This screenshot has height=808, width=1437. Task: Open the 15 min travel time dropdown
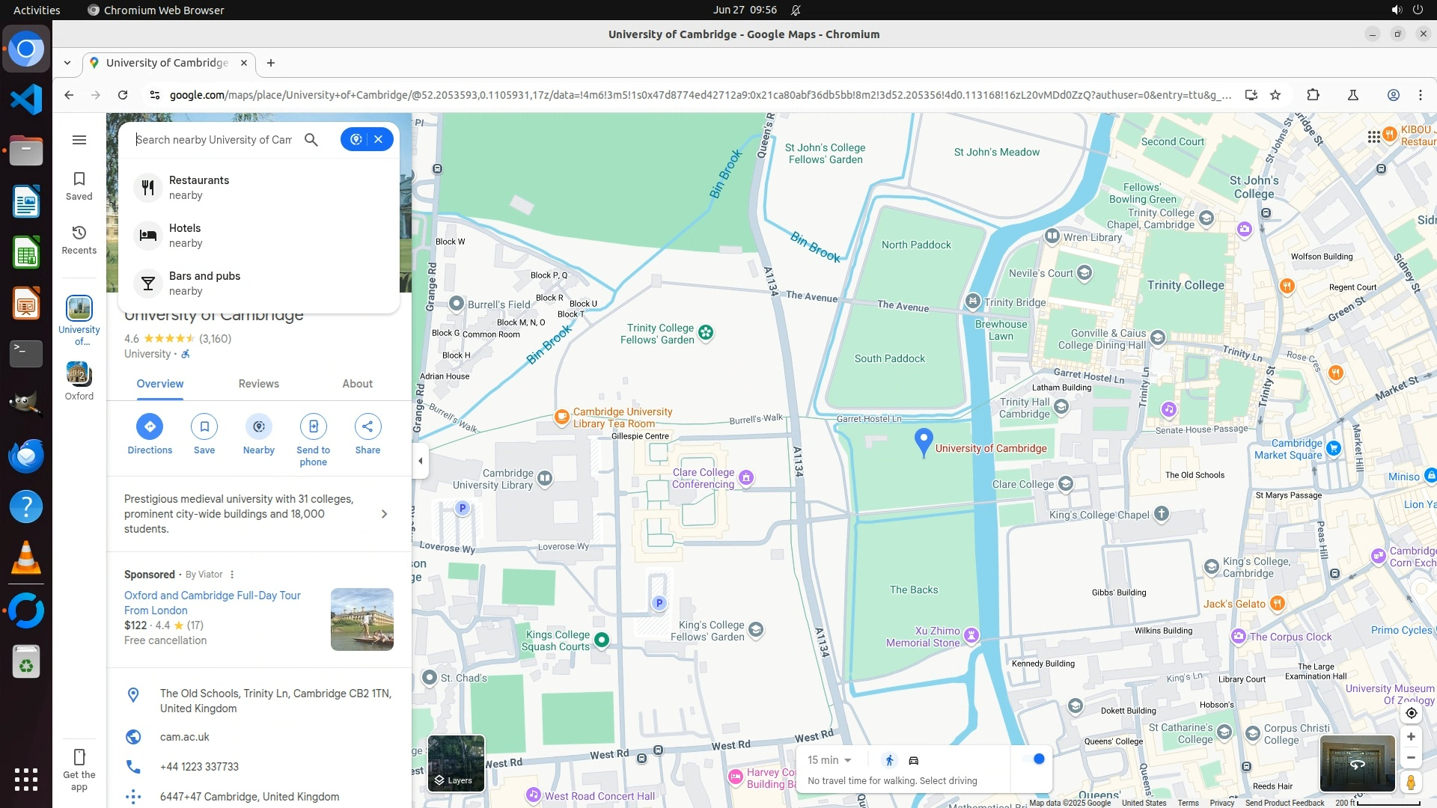tap(829, 760)
